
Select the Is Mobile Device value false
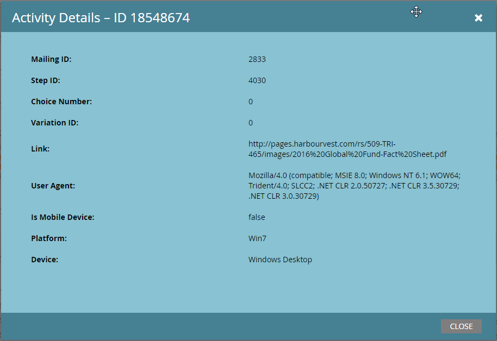click(257, 217)
